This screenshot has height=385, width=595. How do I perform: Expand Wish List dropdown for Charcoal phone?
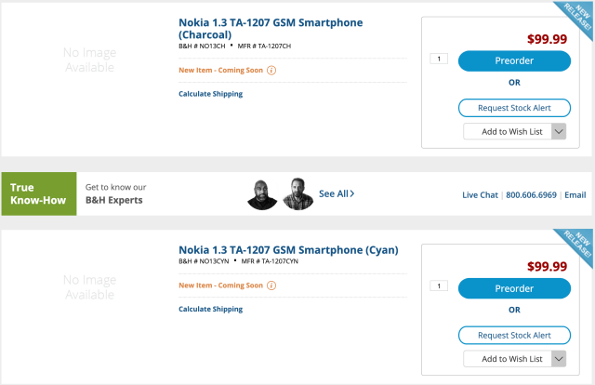(559, 131)
